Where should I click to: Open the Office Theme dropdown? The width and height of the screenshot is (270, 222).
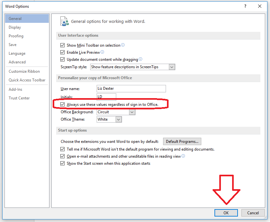[x=119, y=119]
